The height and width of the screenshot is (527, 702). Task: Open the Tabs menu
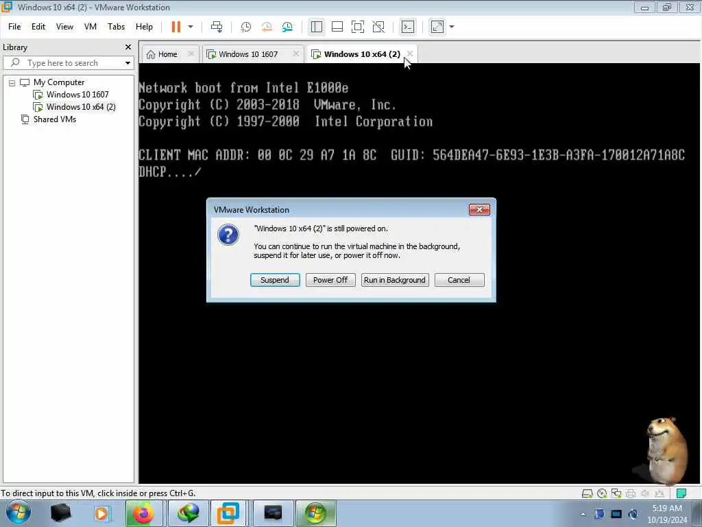point(116,27)
